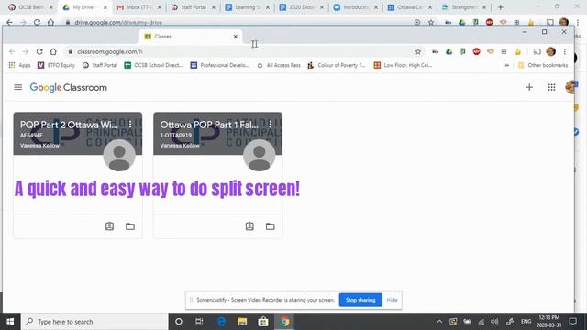The image size is (587, 330).
Task: Switch to the Classes tab
Action: pyautogui.click(x=191, y=37)
